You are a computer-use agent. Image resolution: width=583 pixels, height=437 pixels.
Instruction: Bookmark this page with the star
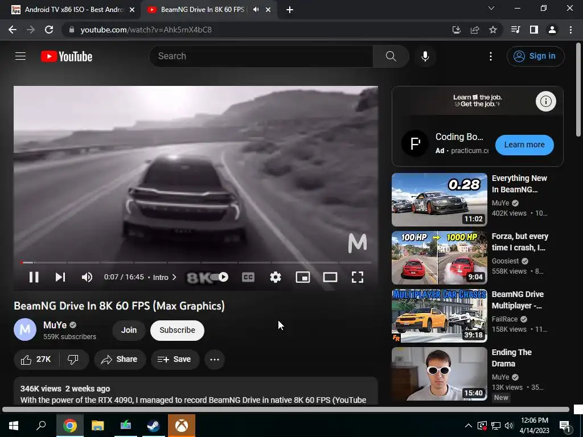(493, 30)
